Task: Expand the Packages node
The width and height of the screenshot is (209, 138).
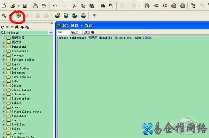Action: (x=3, y=55)
